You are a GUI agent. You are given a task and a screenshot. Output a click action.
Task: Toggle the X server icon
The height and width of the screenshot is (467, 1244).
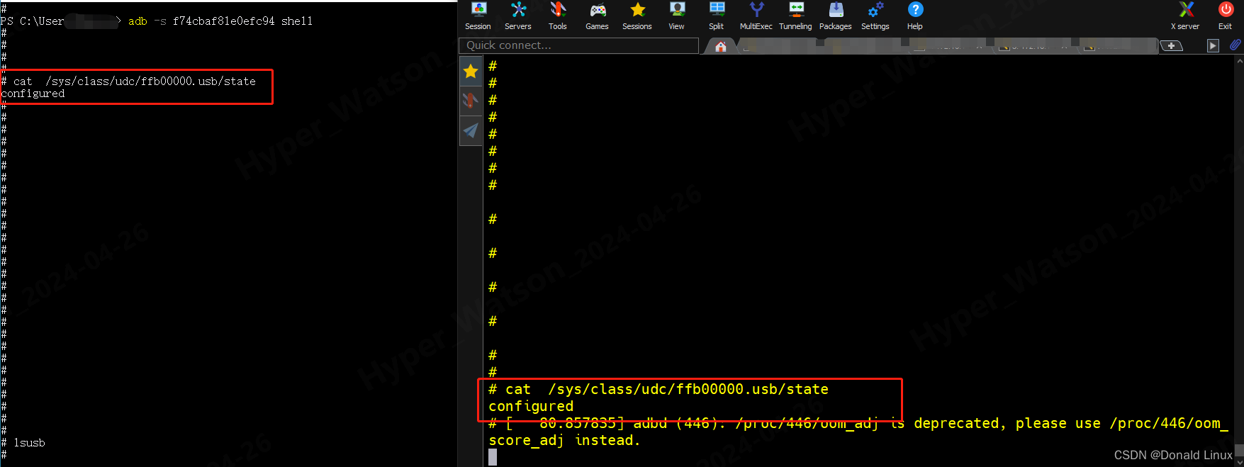pyautogui.click(x=1185, y=16)
